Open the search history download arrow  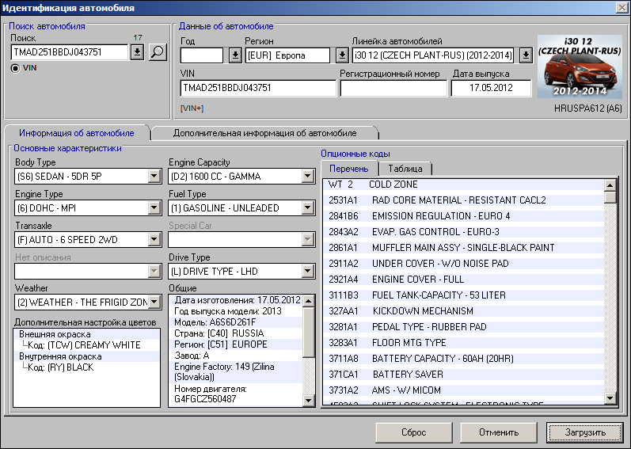(136, 52)
